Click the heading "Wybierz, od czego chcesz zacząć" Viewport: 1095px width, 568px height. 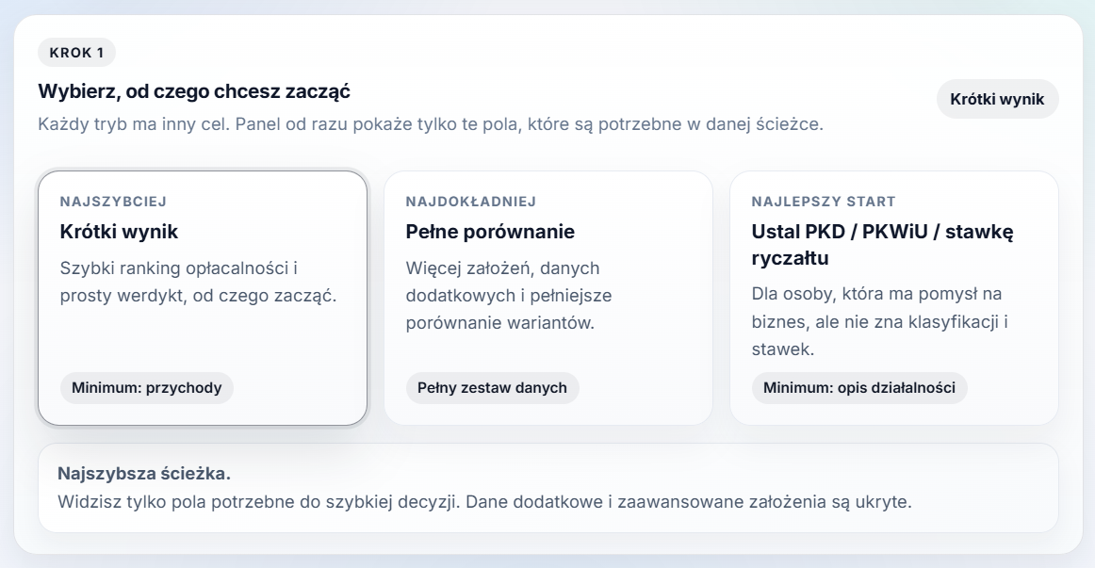pos(193,91)
